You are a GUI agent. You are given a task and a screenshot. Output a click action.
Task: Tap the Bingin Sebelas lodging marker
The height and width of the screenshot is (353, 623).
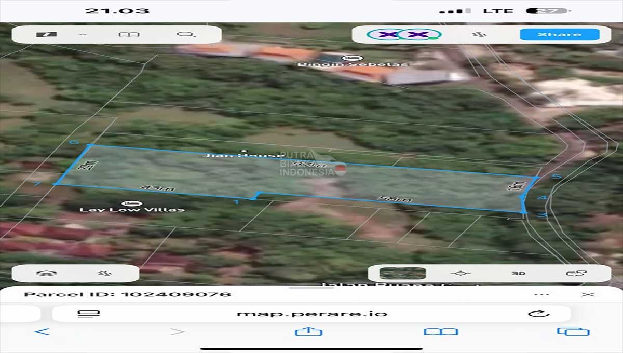[x=347, y=57]
